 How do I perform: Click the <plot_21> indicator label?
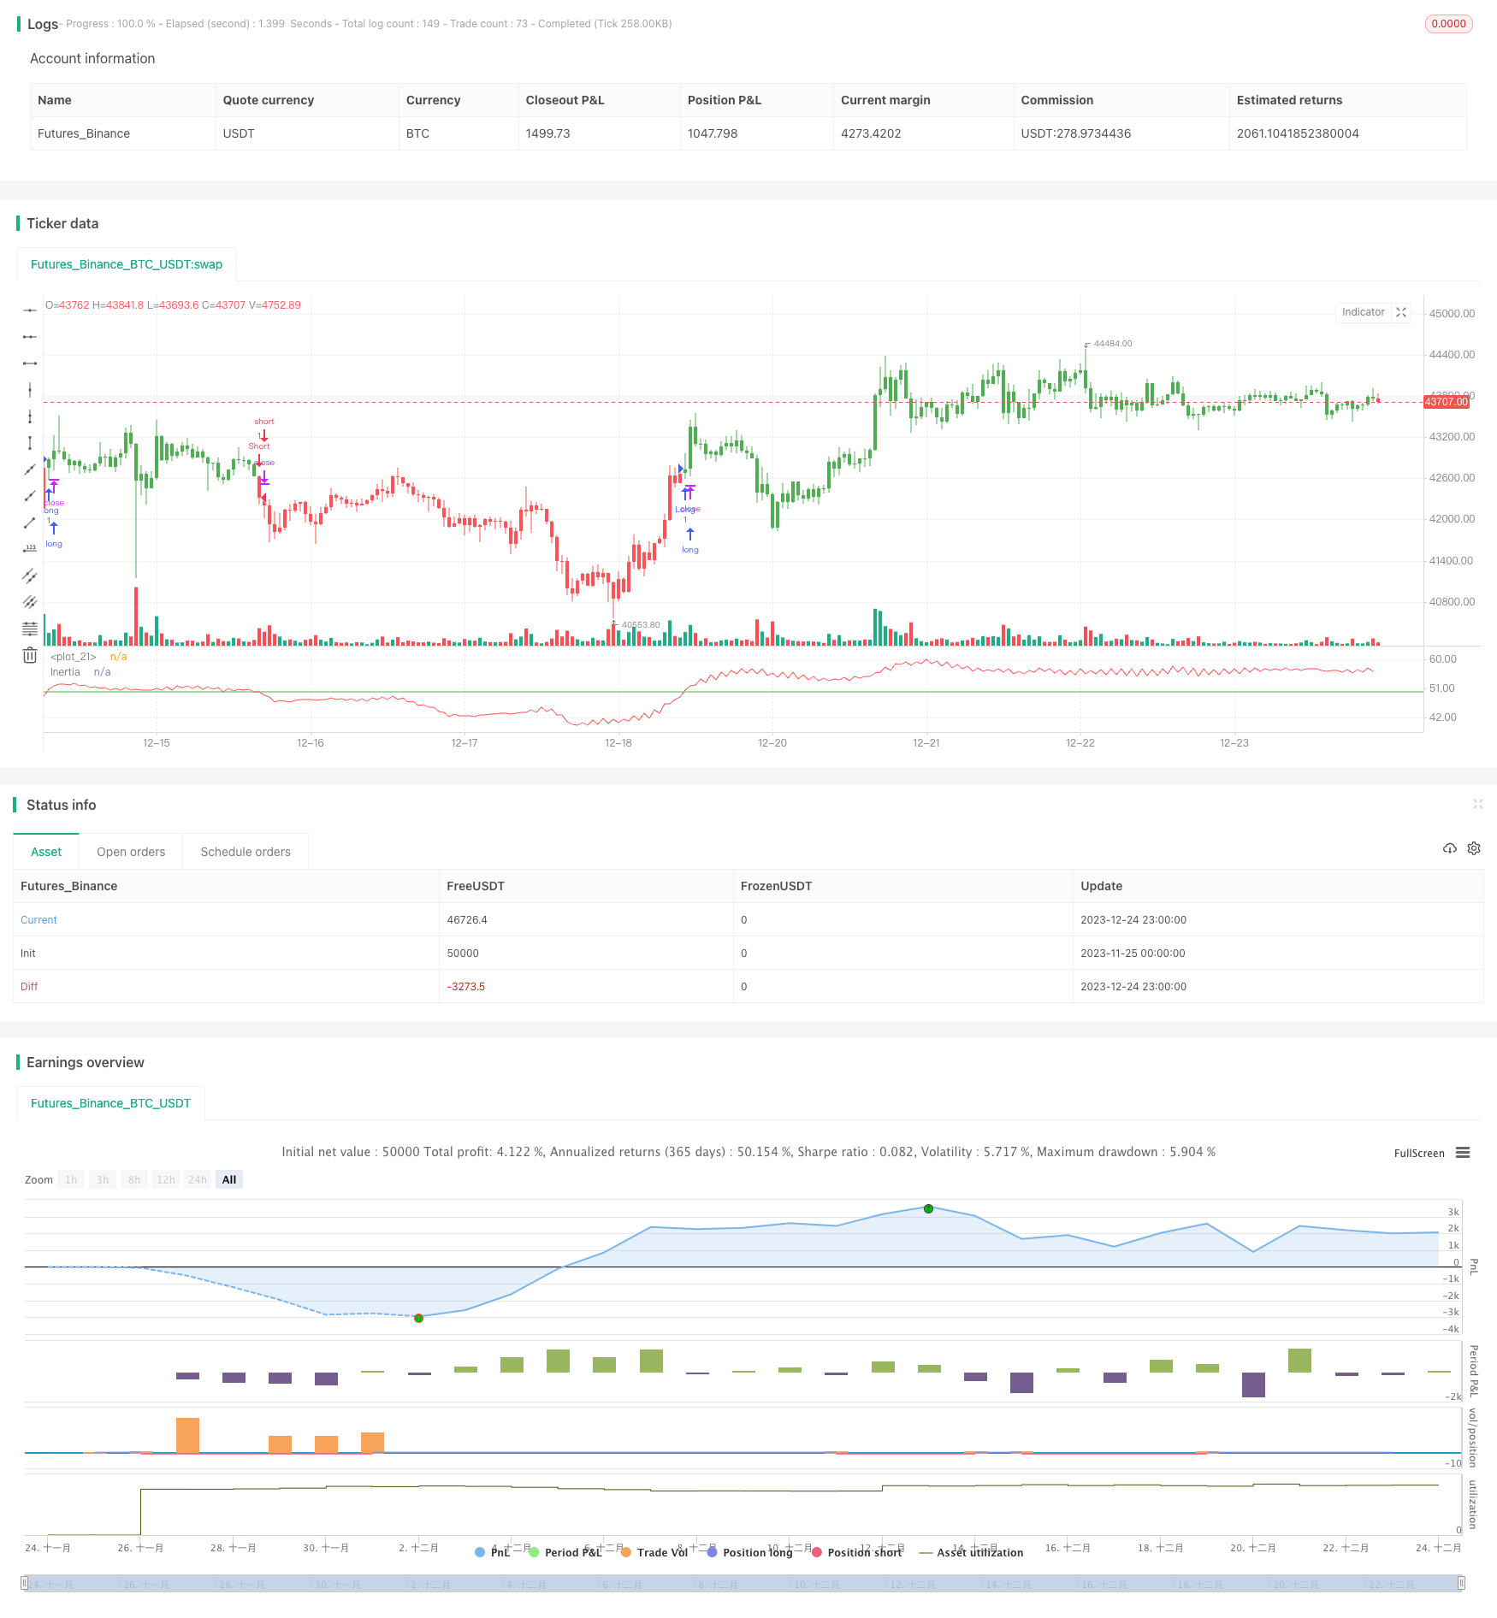(74, 657)
